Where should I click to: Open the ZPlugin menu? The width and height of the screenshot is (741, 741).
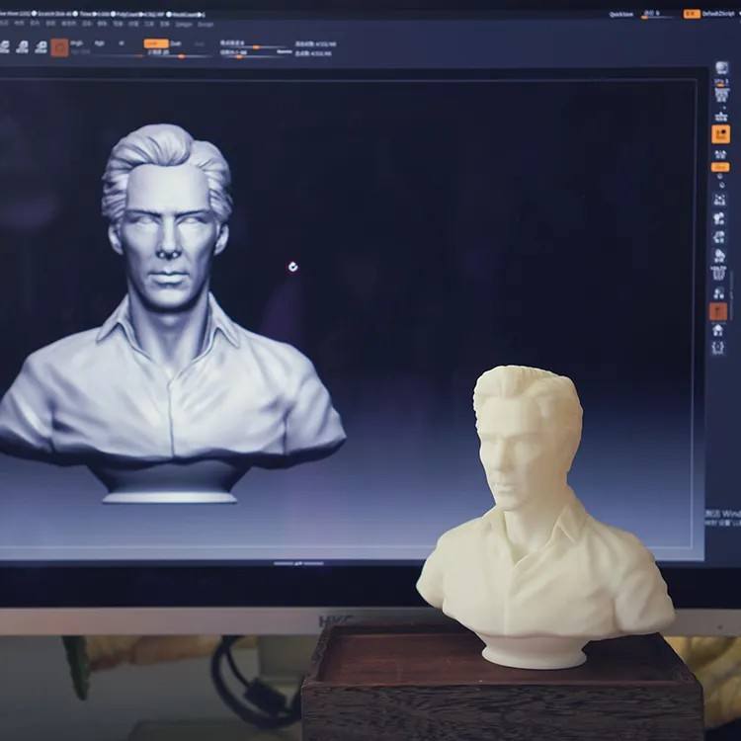pyautogui.click(x=184, y=24)
